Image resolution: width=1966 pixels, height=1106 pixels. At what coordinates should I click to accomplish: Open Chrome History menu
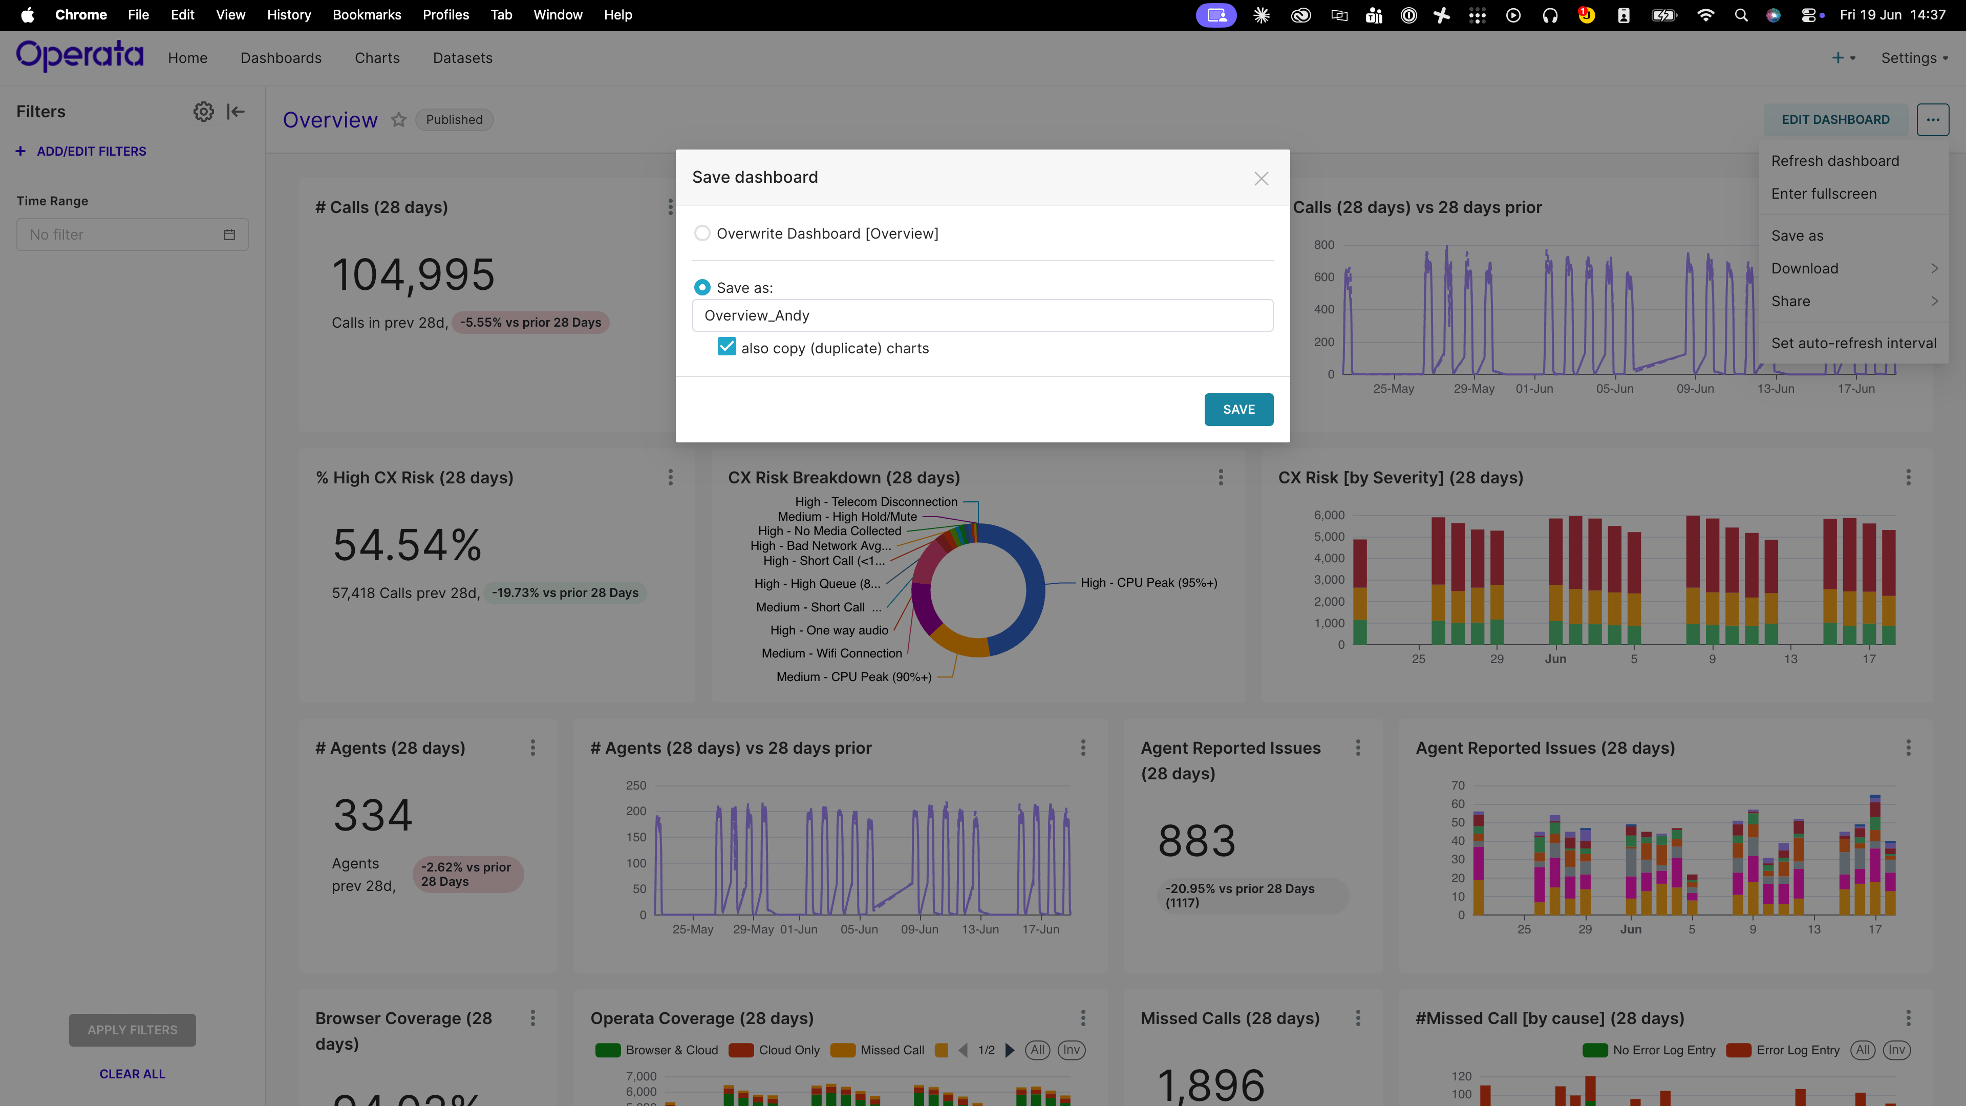(288, 15)
